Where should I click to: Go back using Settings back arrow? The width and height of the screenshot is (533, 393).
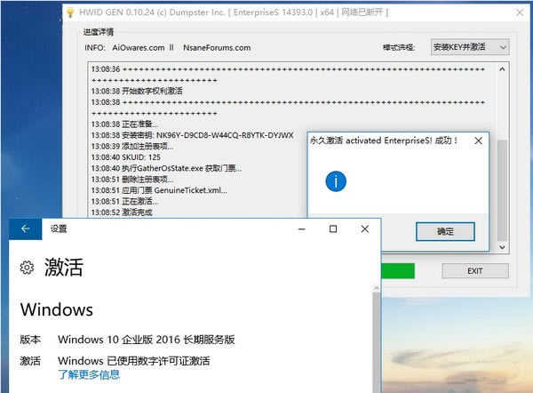point(25,229)
